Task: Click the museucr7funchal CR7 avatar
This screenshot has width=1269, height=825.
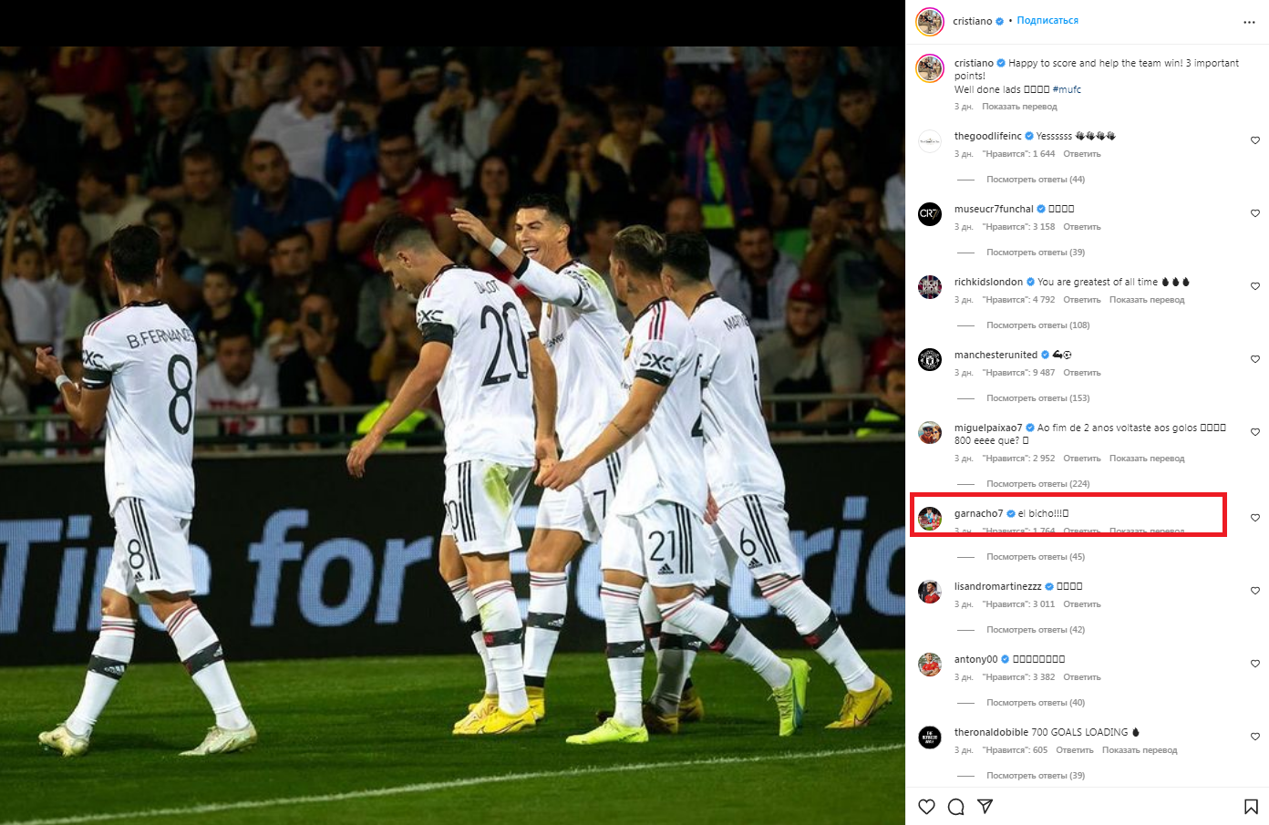Action: [930, 214]
